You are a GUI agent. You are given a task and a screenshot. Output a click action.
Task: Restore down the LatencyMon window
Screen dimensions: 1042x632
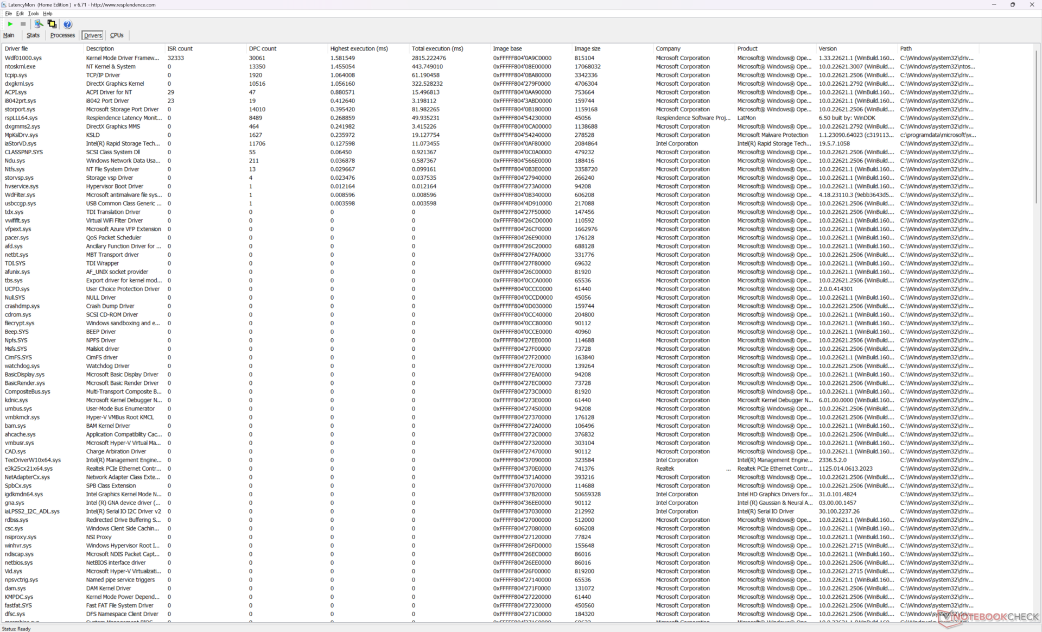(1012, 4)
